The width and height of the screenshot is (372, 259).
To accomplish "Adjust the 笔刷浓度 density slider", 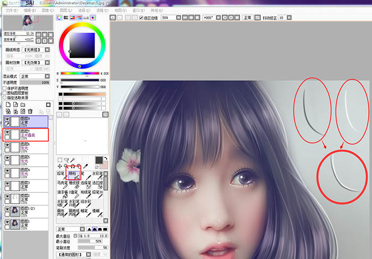I will point(93,247).
